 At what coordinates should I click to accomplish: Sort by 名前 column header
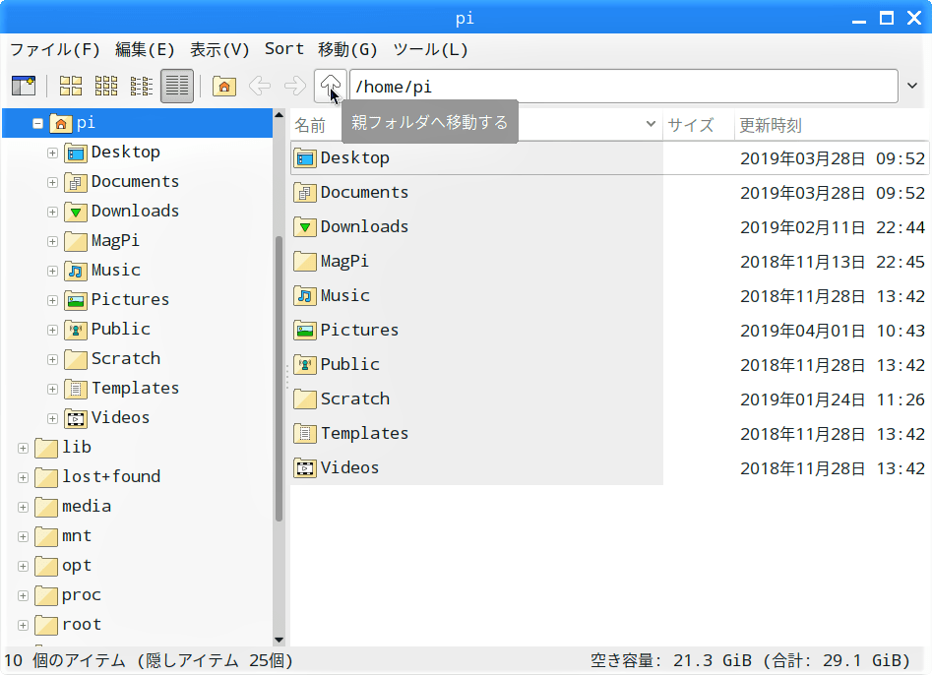(x=476, y=125)
